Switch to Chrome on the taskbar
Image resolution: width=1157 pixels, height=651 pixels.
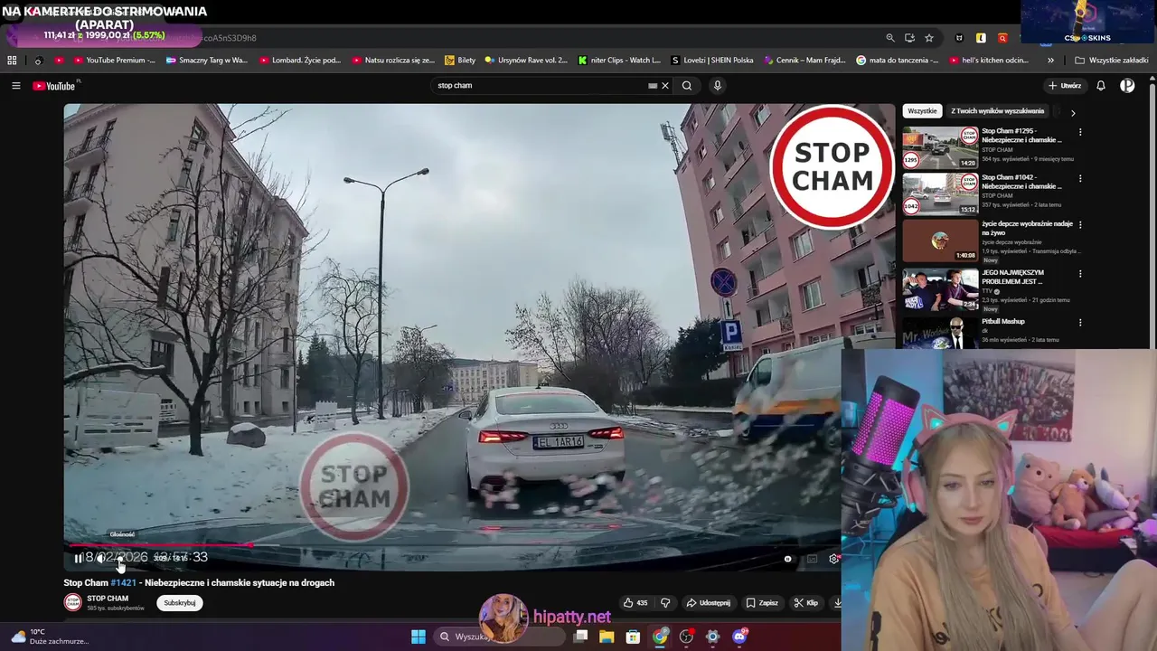(x=660, y=637)
